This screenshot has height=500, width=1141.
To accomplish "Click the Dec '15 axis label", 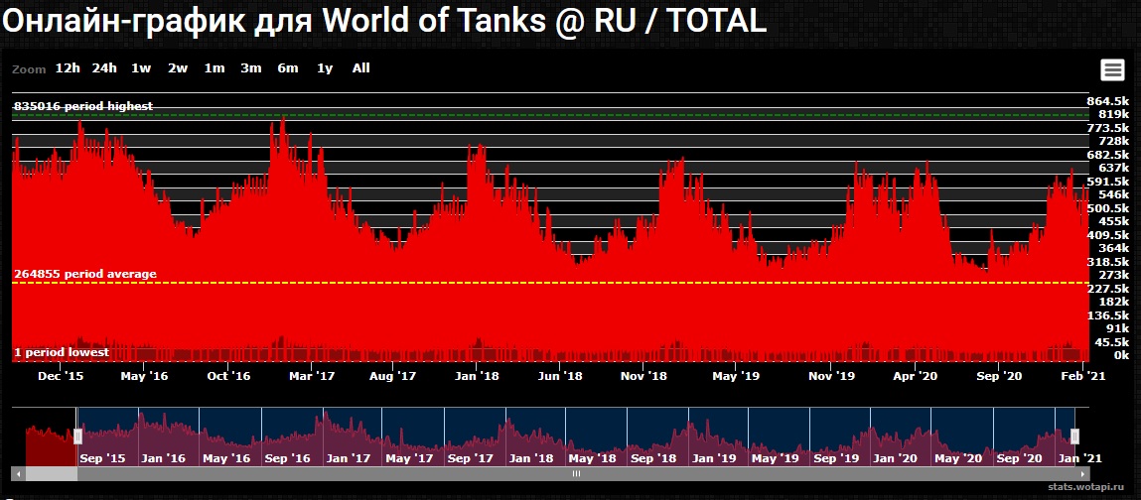I will tap(61, 376).
